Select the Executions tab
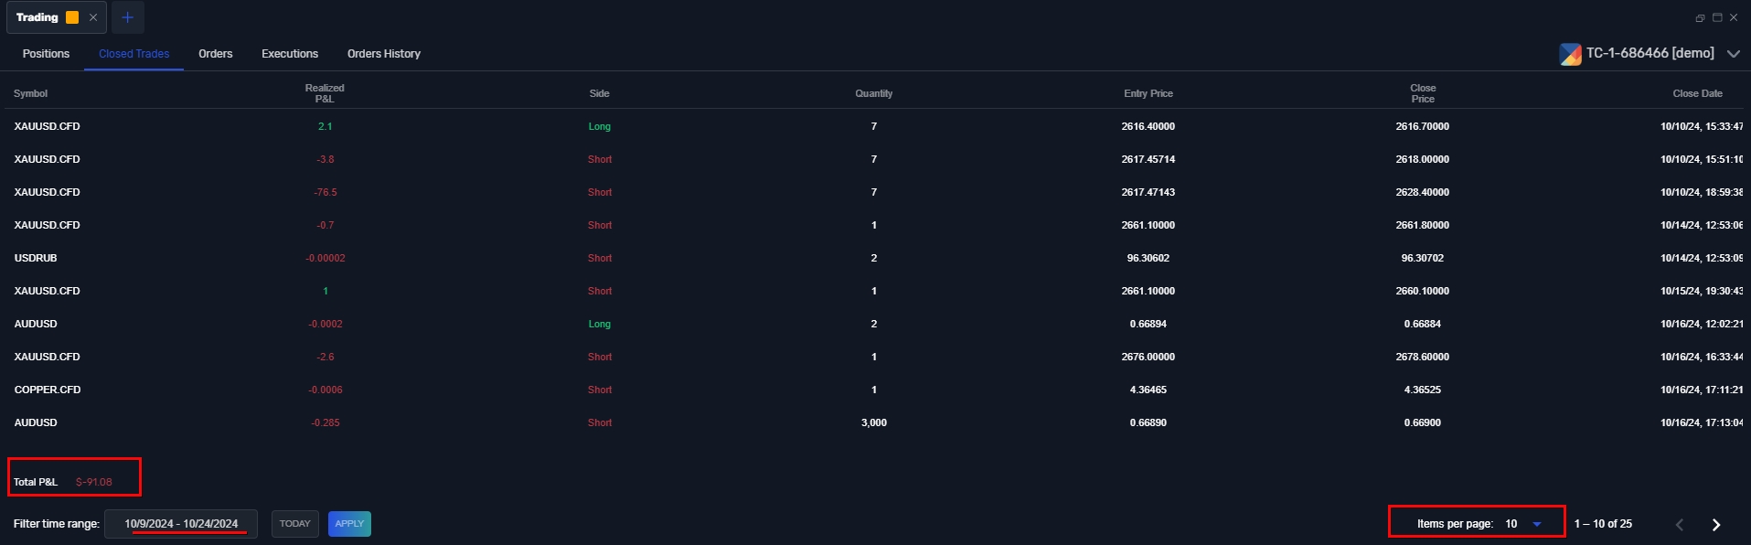This screenshot has width=1751, height=545. click(290, 54)
